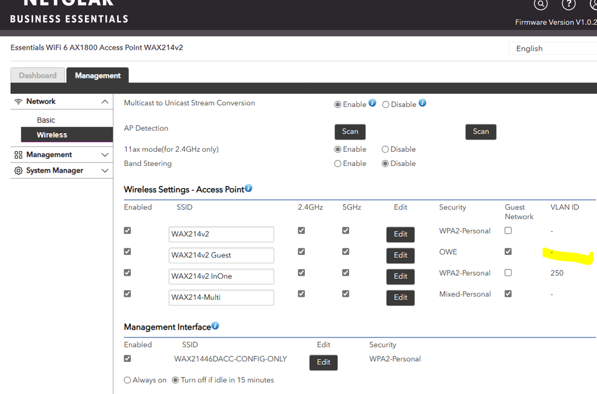Open the help question mark icon
This screenshot has height=394, width=597.
[x=568, y=4]
